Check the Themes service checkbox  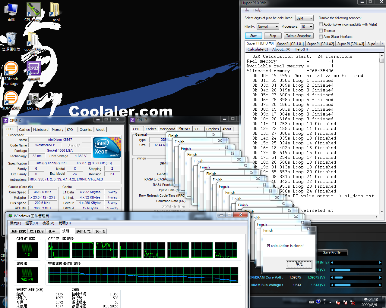coord(321,31)
